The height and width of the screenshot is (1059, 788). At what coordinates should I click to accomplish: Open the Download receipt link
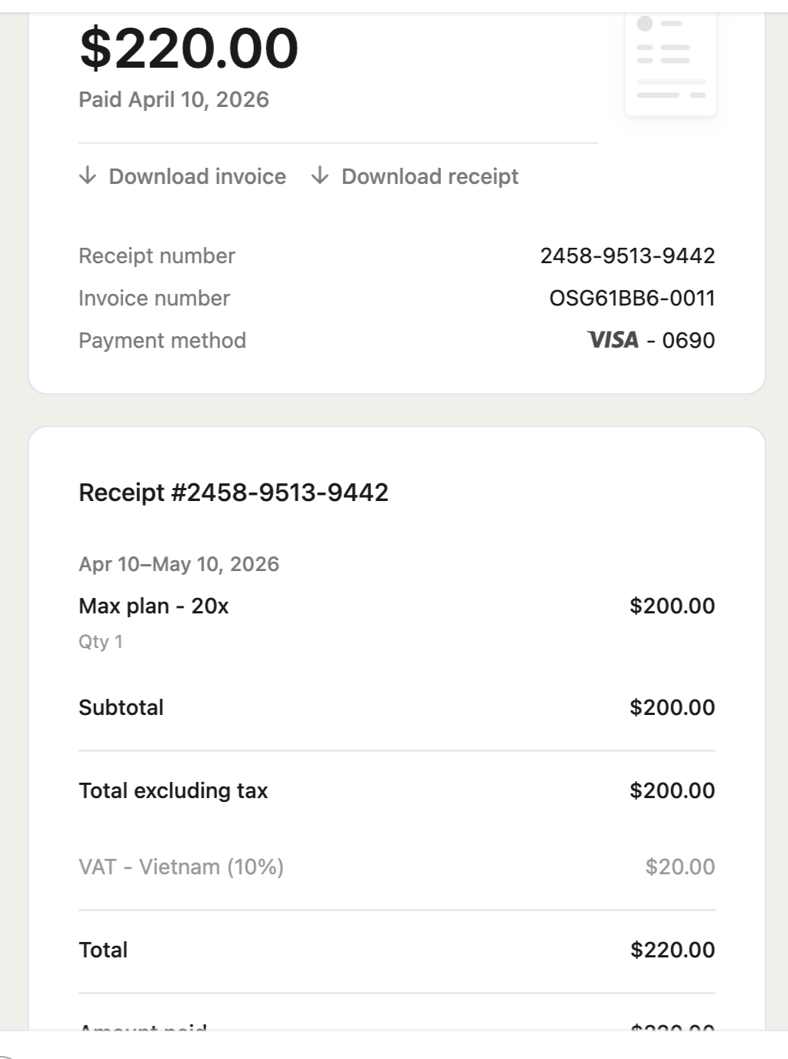pyautogui.click(x=429, y=177)
